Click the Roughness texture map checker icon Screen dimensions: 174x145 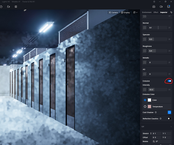[145, 51]
